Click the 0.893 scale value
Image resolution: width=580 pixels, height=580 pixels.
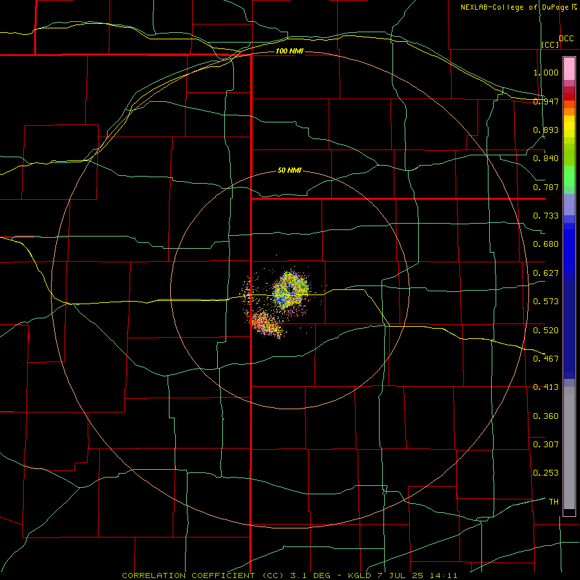[546, 130]
